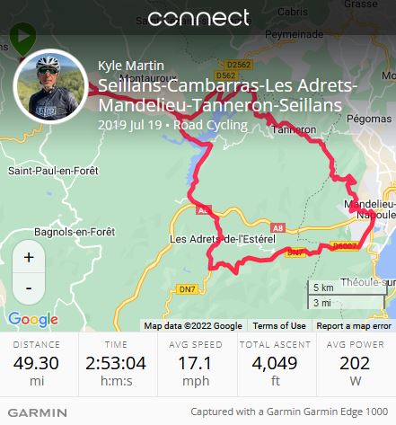This screenshot has height=425, width=396.
Task: Click the D2562 road shield
Action: pos(238,65)
